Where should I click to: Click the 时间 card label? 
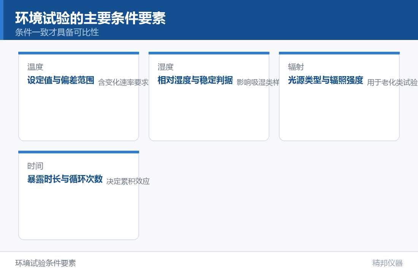[x=35, y=166]
